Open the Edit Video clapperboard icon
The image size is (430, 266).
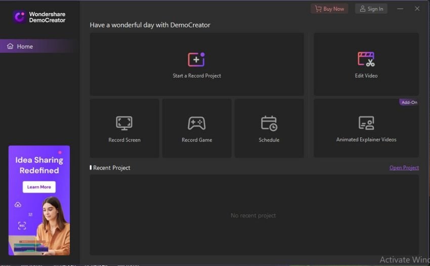[366, 59]
